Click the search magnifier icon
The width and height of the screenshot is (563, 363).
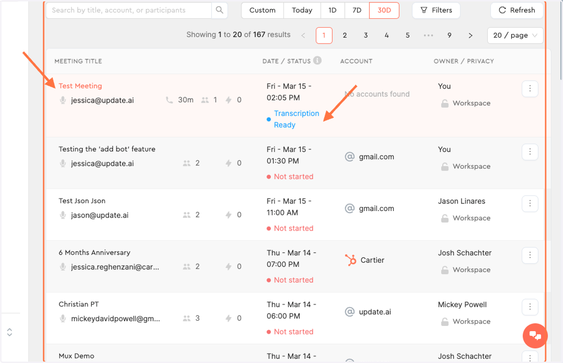click(x=220, y=10)
